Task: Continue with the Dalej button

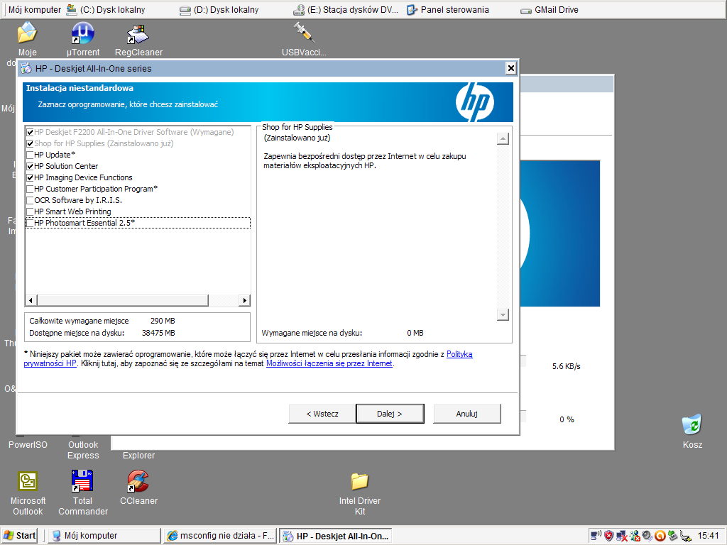Action: click(390, 414)
